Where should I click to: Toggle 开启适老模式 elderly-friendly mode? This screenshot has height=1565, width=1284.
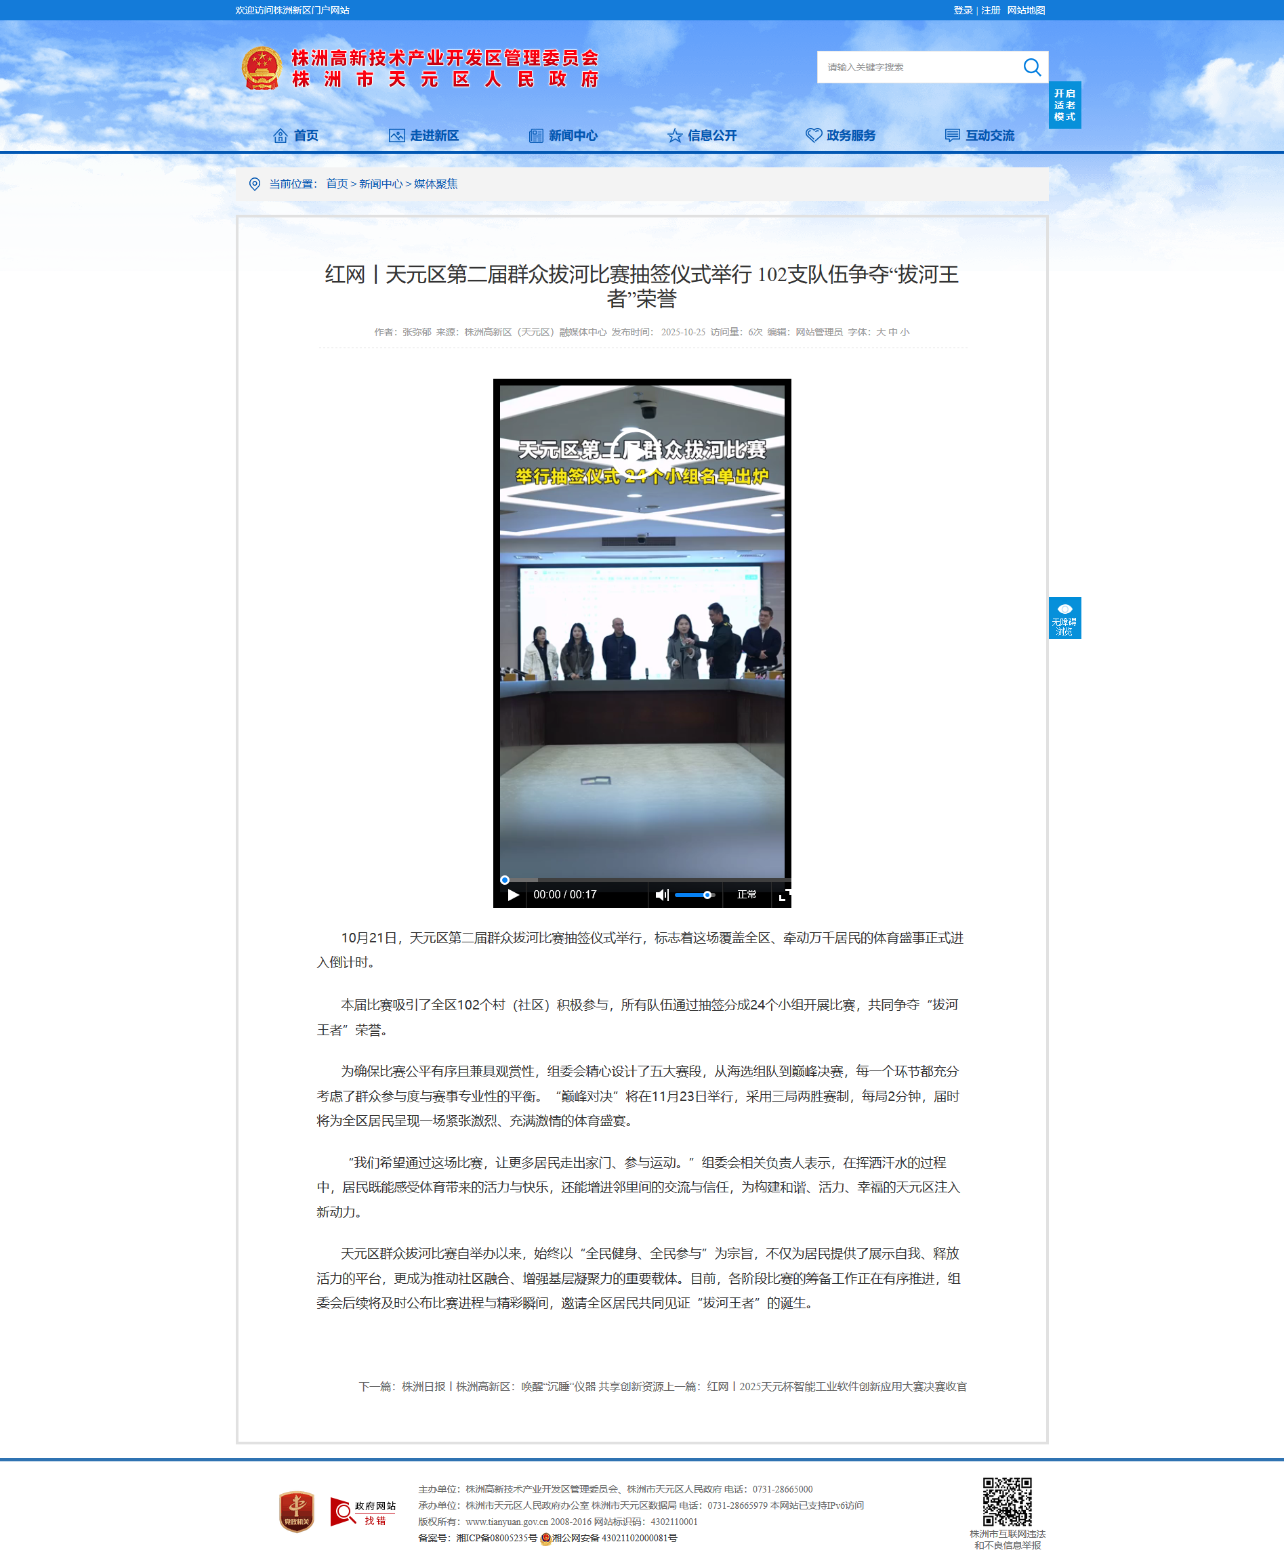tap(1064, 105)
